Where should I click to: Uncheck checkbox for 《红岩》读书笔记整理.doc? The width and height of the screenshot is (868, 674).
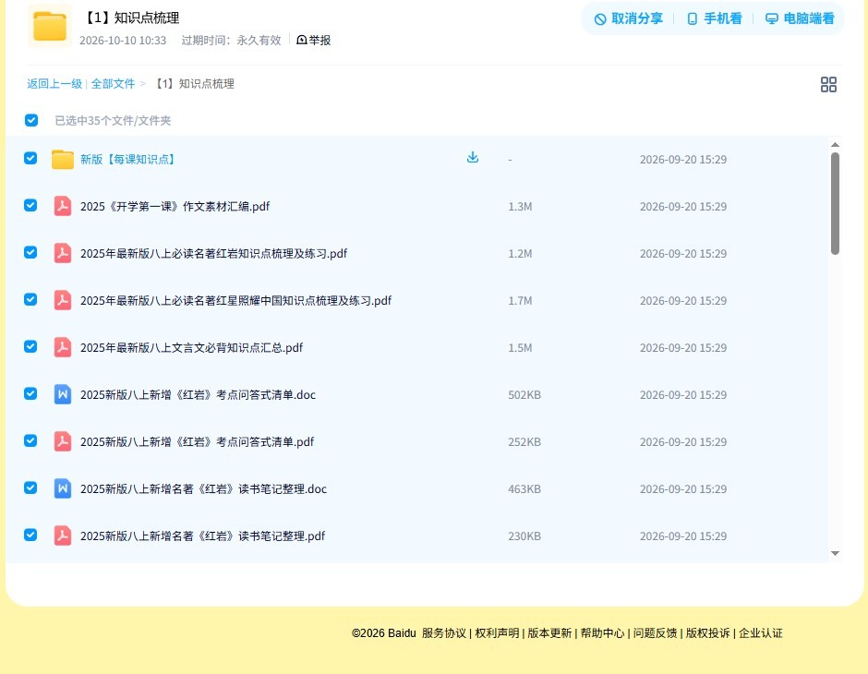click(x=30, y=487)
